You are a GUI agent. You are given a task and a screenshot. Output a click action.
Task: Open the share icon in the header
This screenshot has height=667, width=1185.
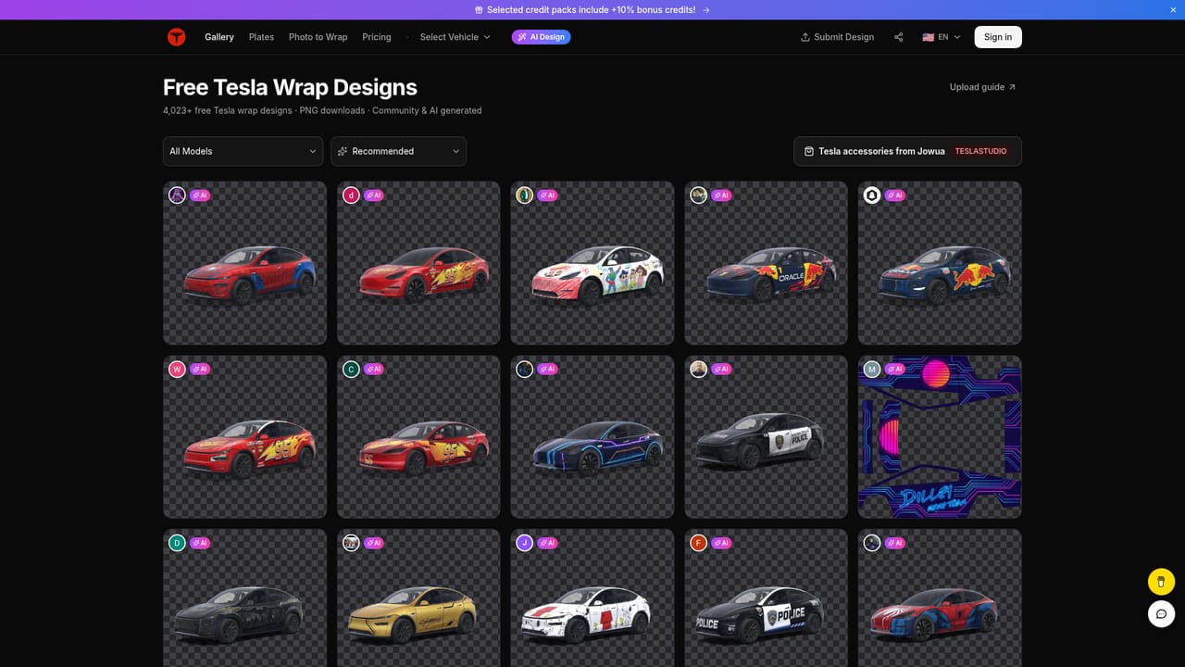click(x=898, y=37)
